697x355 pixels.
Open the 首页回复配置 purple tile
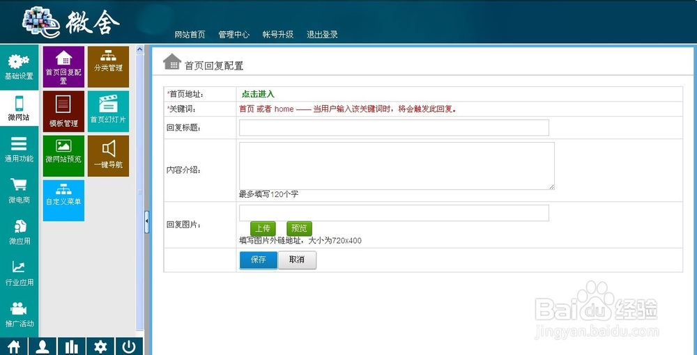pos(63,67)
